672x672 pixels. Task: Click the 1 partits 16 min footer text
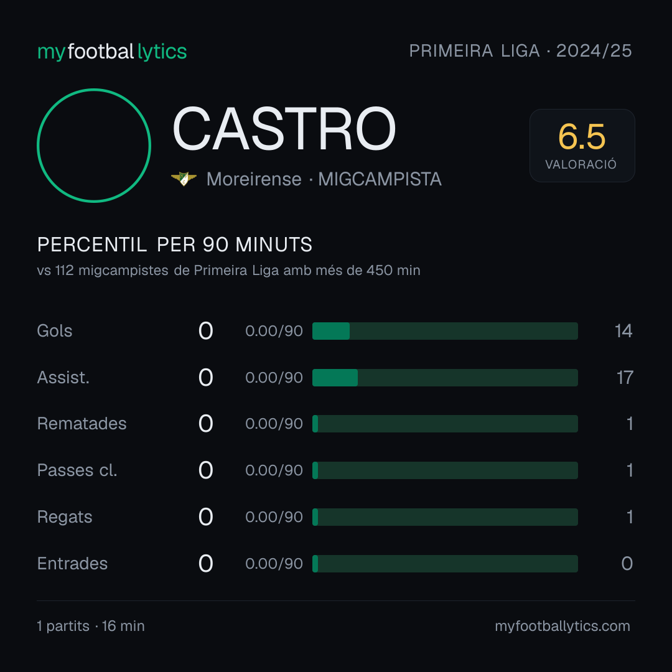(x=91, y=626)
